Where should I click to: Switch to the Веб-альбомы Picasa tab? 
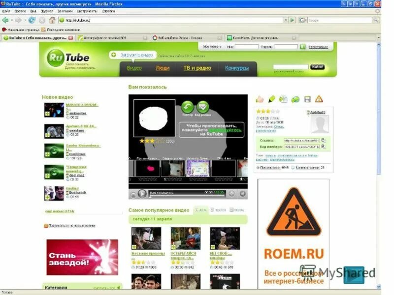pyautogui.click(x=187, y=38)
